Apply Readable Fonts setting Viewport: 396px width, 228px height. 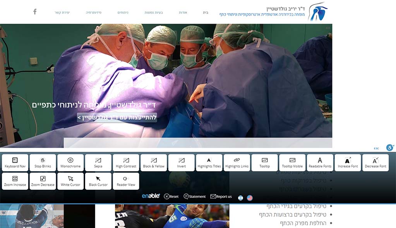click(320, 163)
